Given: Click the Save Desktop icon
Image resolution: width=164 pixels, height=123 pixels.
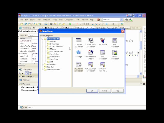Looking at the screenshot, I should point(126,20).
